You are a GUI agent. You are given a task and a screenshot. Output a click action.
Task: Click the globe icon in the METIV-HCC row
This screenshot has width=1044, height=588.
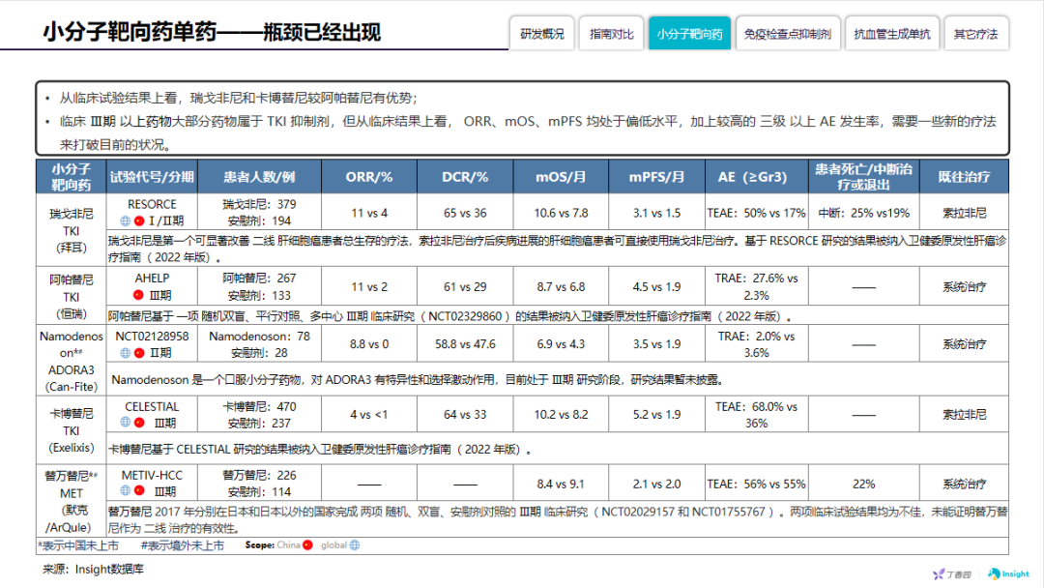(125, 490)
